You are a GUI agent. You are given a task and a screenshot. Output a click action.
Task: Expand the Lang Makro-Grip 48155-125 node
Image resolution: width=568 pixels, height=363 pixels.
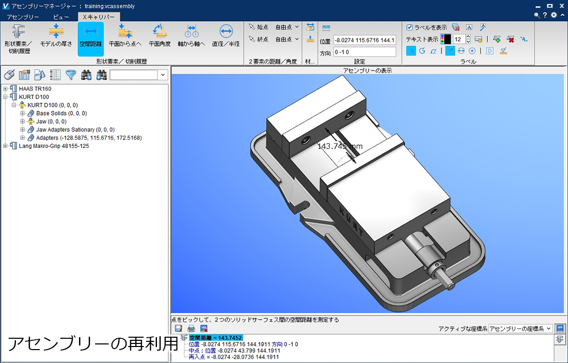[x=6, y=146]
